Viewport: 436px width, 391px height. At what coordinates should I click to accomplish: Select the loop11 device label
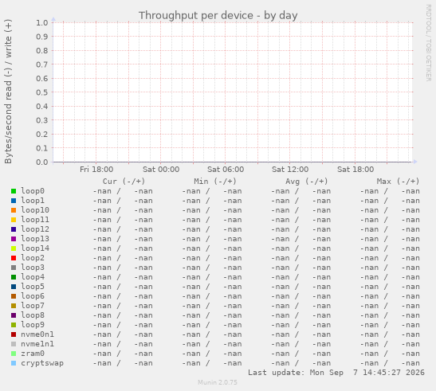pyautogui.click(x=35, y=220)
